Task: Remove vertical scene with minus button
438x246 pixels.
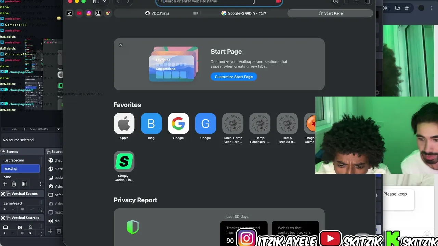Action: coord(13,209)
